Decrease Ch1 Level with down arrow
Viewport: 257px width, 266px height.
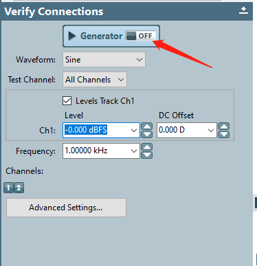click(x=147, y=134)
